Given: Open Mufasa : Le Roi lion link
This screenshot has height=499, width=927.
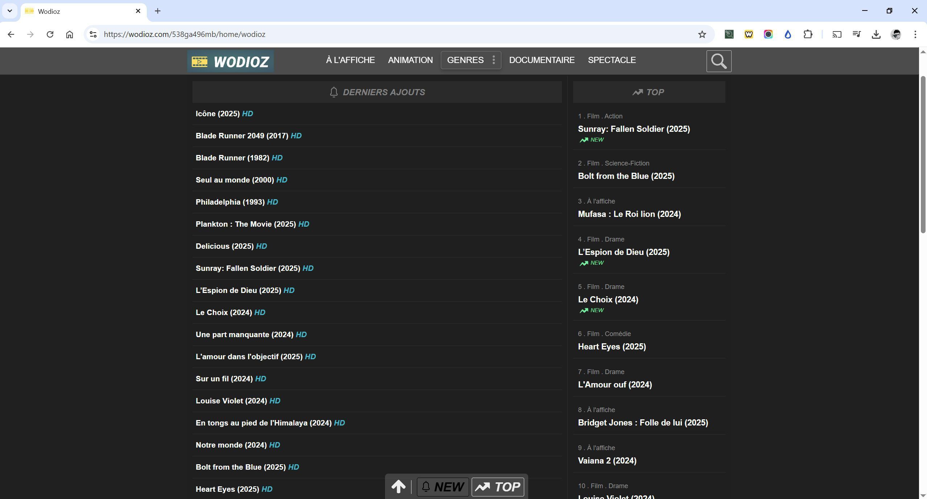Looking at the screenshot, I should pos(629,214).
